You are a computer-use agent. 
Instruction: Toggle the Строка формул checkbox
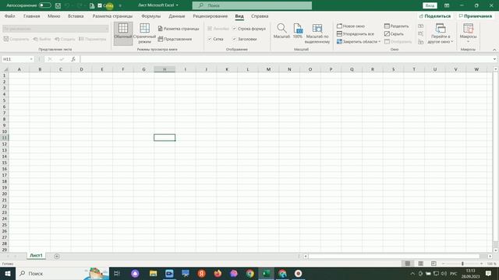pos(234,29)
